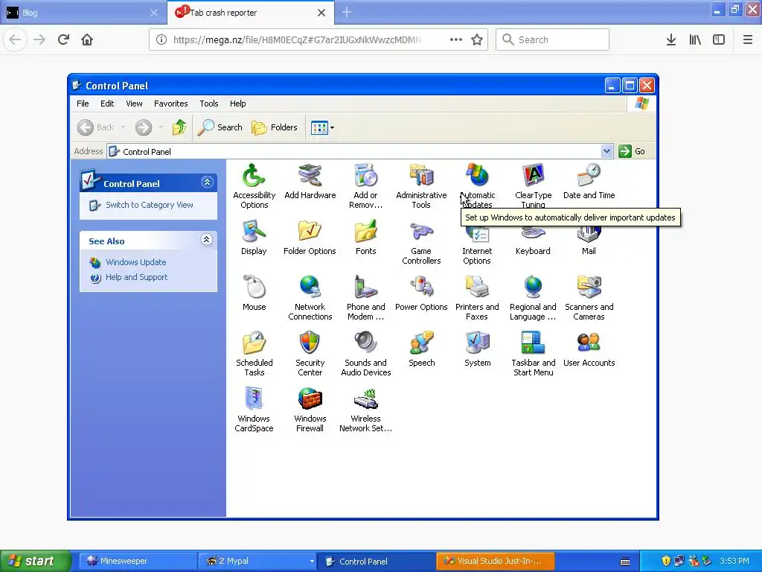This screenshot has height=572, width=762.
Task: Open new browser tab plus button
Action: 347,13
